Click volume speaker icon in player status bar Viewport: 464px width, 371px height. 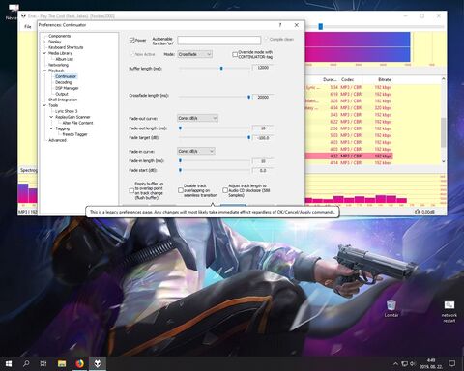pyautogui.click(x=418, y=212)
